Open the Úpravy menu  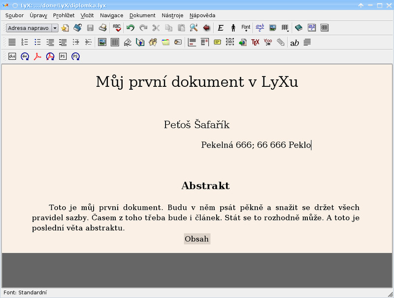(38, 15)
